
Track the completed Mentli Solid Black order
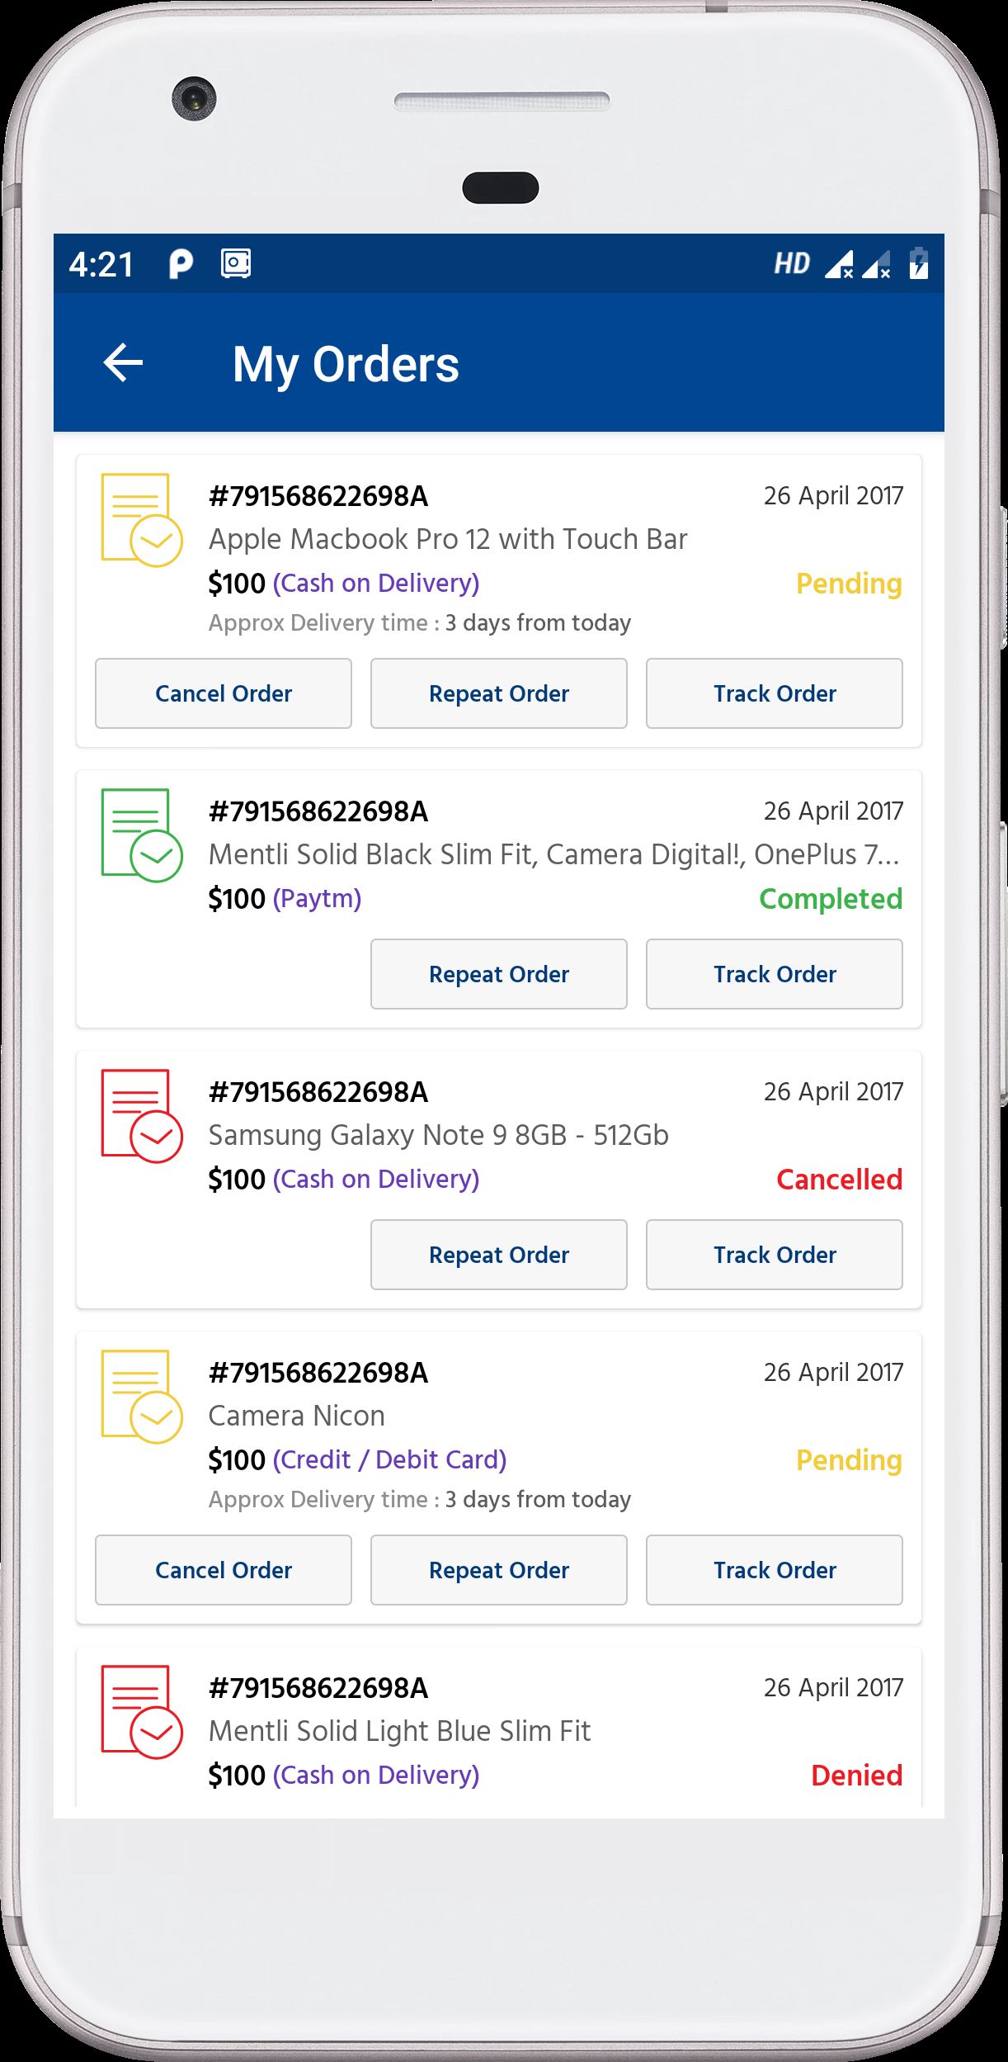775,974
